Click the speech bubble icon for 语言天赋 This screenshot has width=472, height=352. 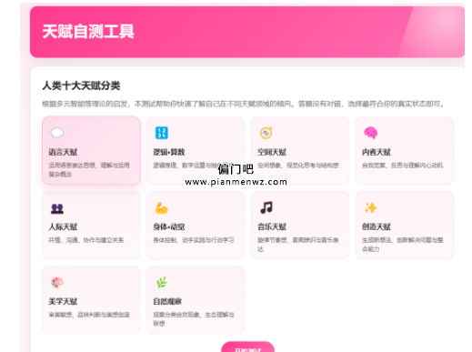click(57, 133)
